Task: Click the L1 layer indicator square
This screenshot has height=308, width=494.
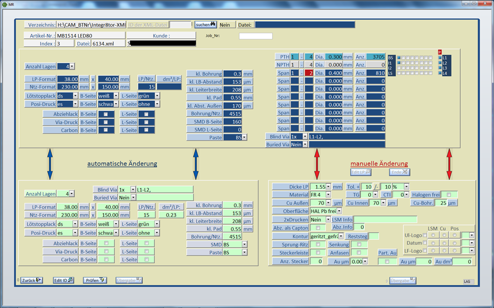Action: 439,58
